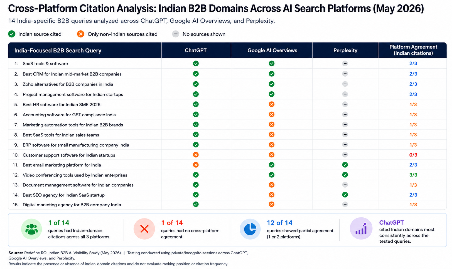The width and height of the screenshot is (452, 269).
Task: Click 1/3 agreement value for Best HR software row
Action: 413,104
